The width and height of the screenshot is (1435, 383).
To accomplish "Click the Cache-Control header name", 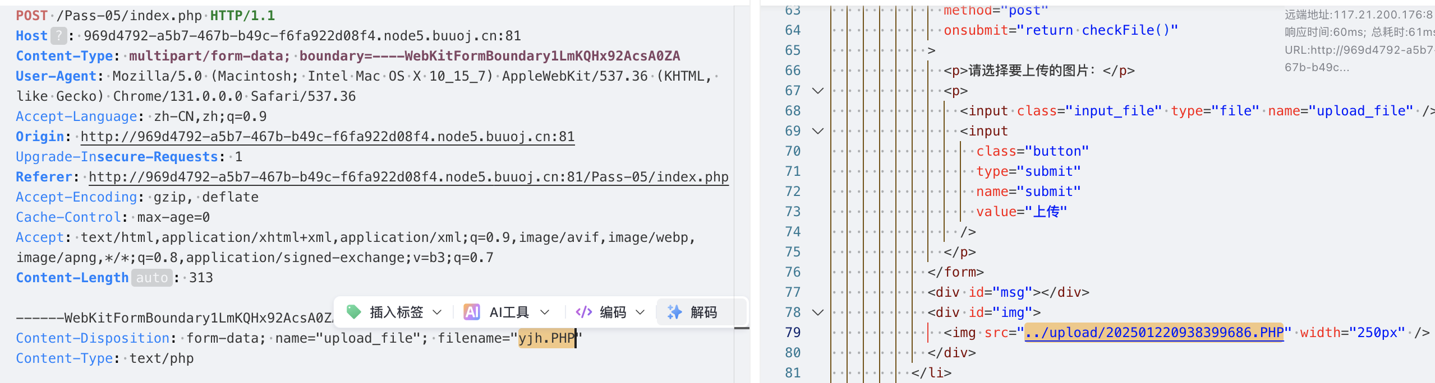I will (68, 217).
